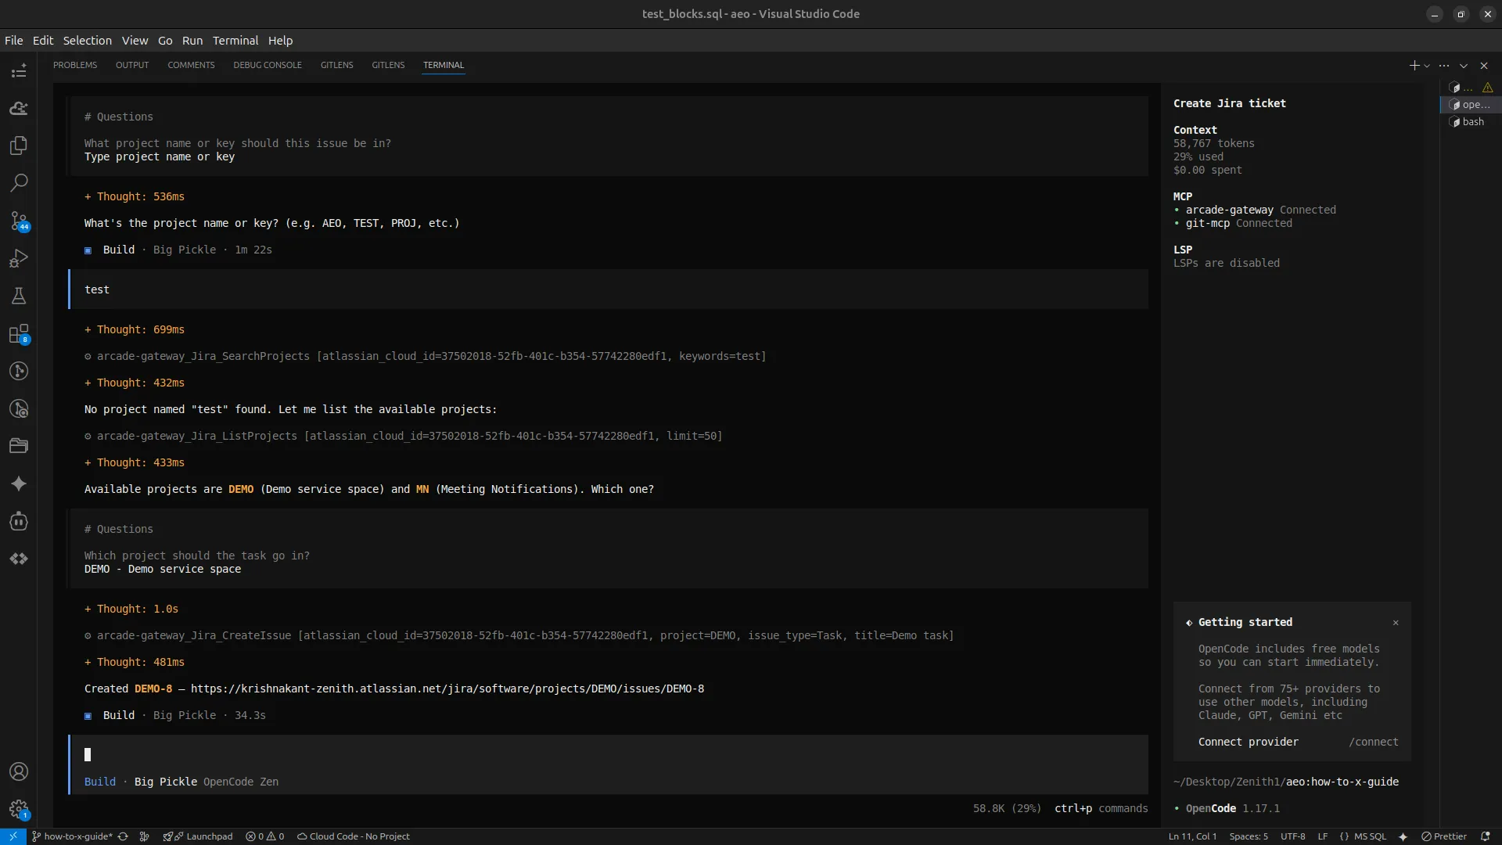Expand the 'Thought: 481ms' entry
The width and height of the screenshot is (1502, 845).
pyautogui.click(x=135, y=662)
